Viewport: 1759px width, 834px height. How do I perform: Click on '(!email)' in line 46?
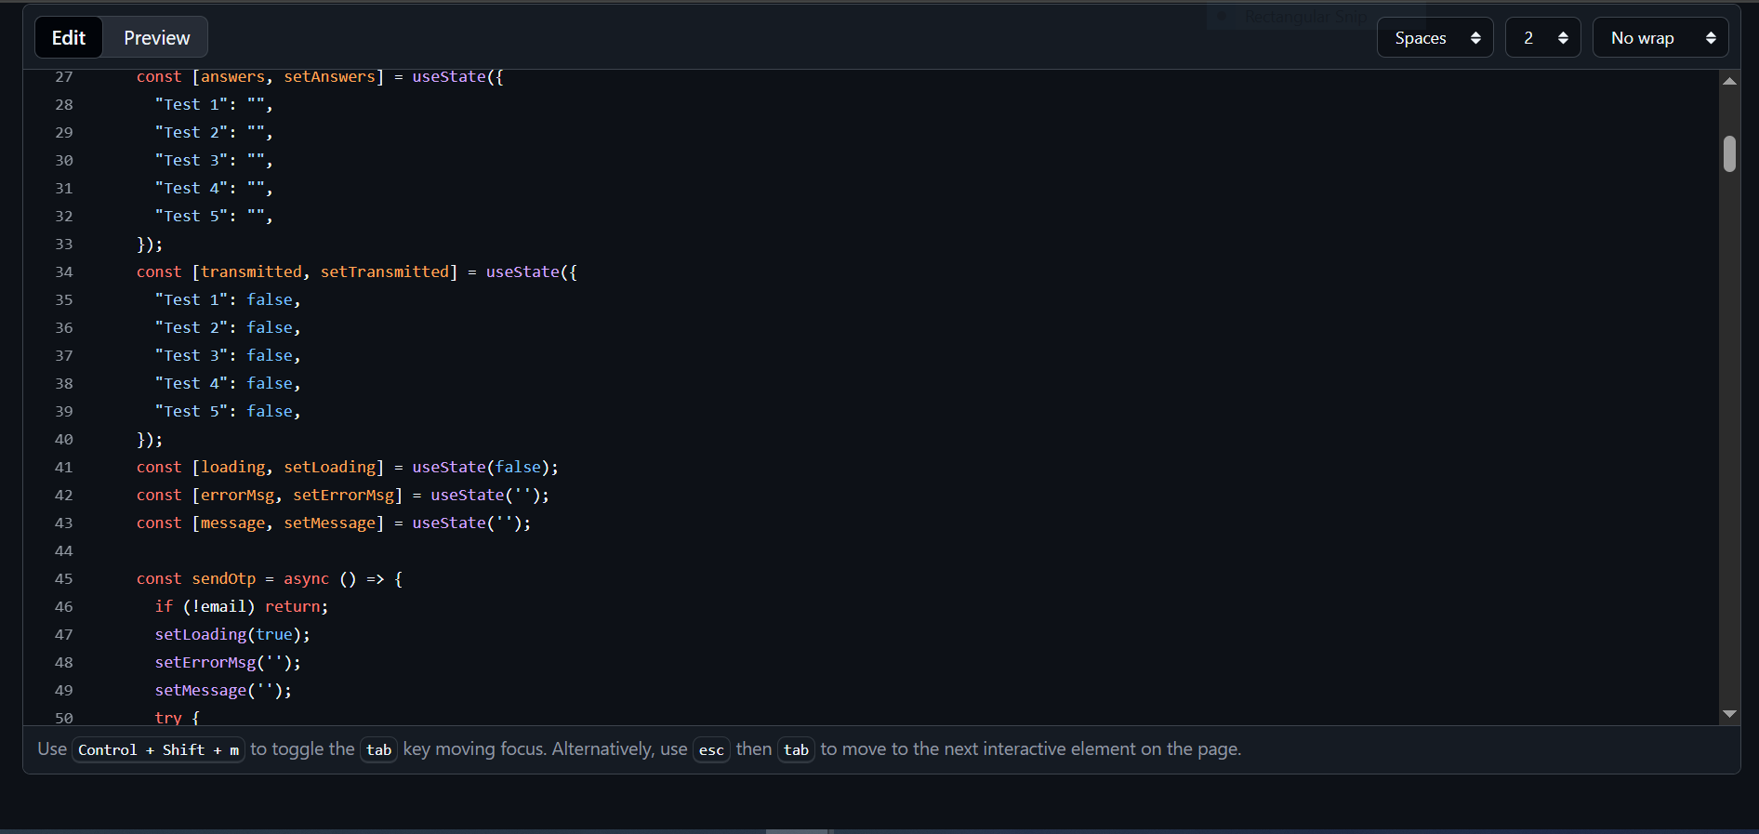coord(218,607)
